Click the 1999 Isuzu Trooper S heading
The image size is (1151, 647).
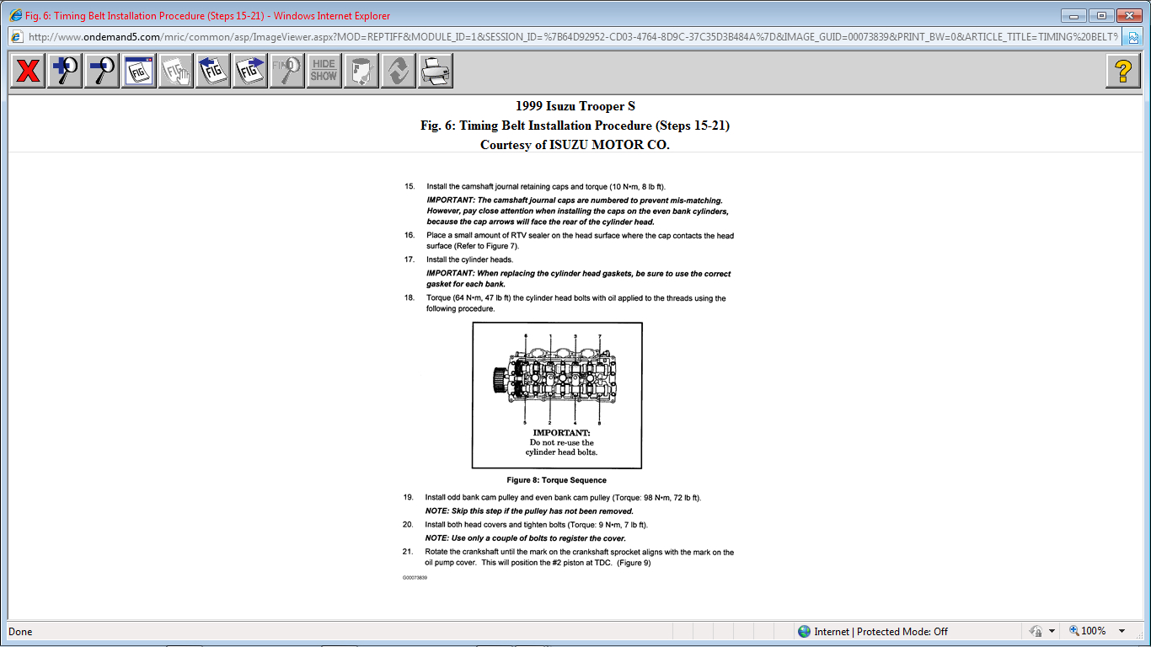pyautogui.click(x=575, y=106)
